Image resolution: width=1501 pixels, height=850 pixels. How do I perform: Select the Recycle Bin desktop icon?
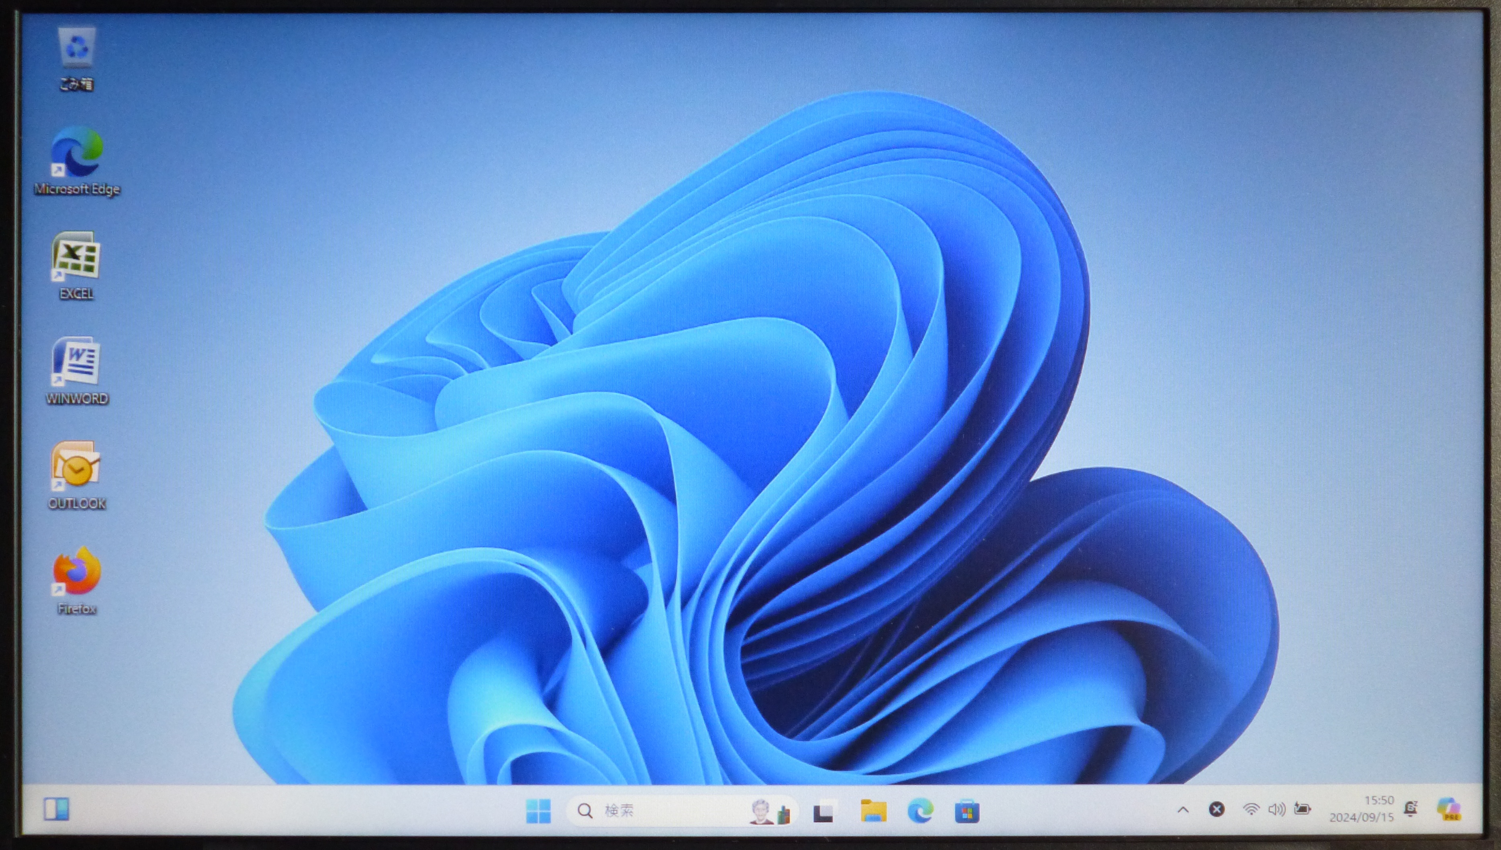point(76,58)
